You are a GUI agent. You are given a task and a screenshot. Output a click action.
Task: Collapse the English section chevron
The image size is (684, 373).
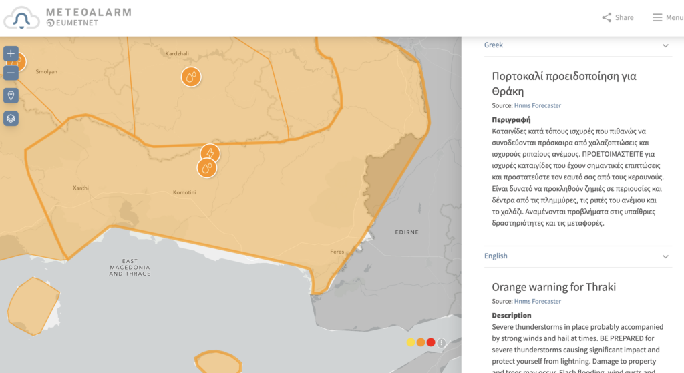click(665, 256)
